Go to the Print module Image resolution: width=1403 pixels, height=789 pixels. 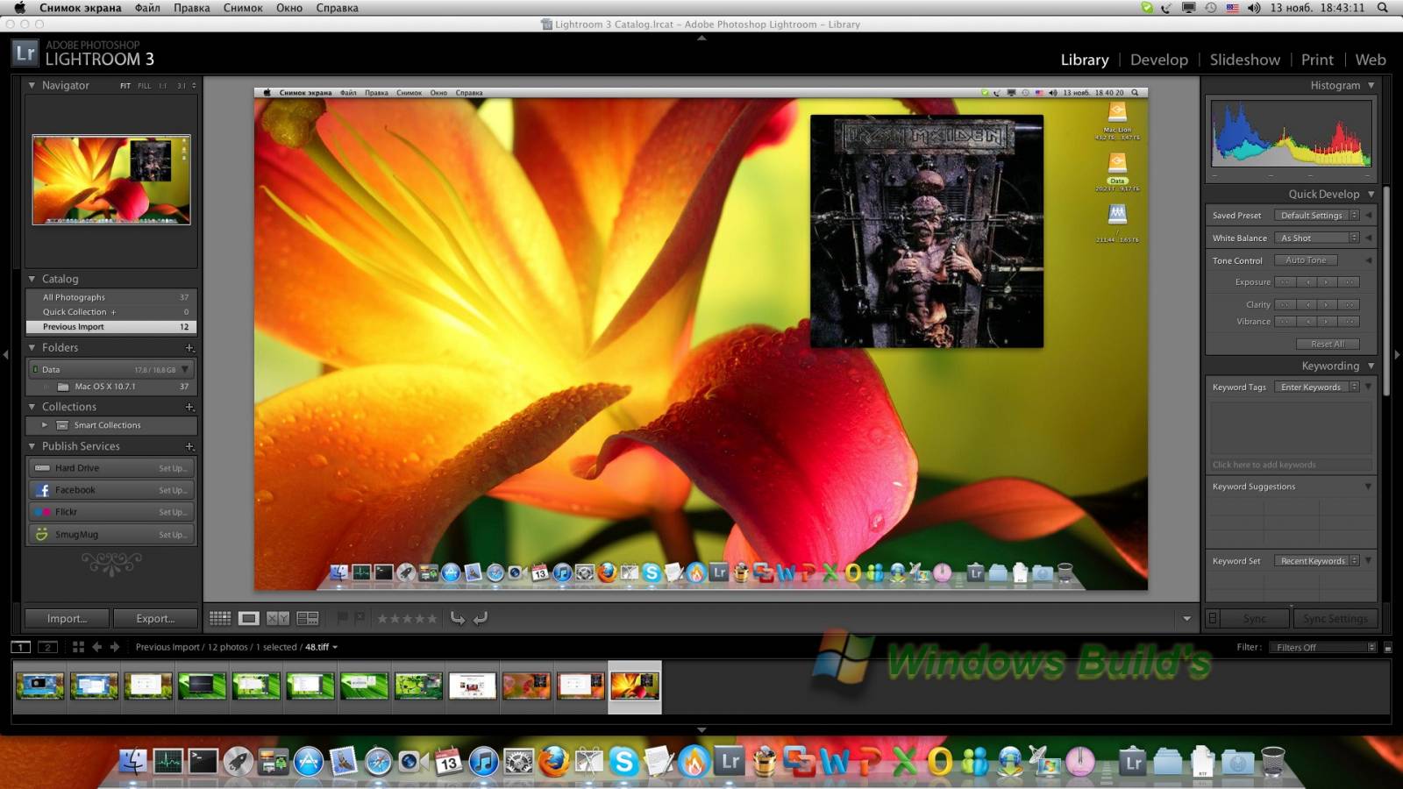point(1317,60)
